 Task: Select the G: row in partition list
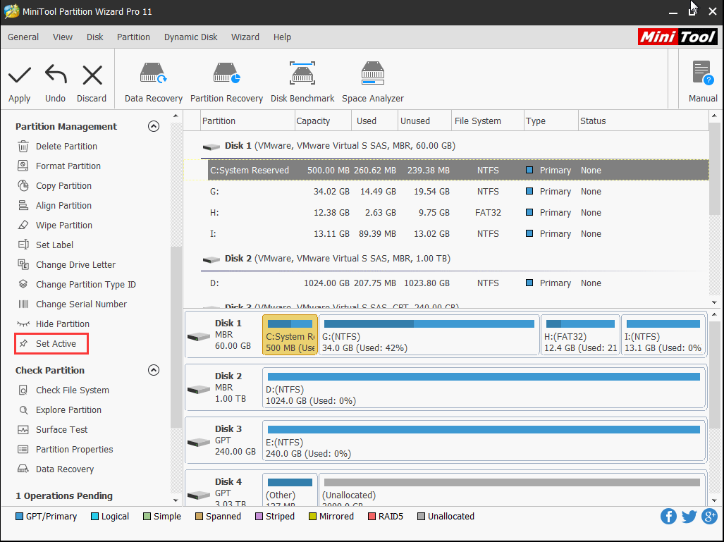tap(446, 192)
